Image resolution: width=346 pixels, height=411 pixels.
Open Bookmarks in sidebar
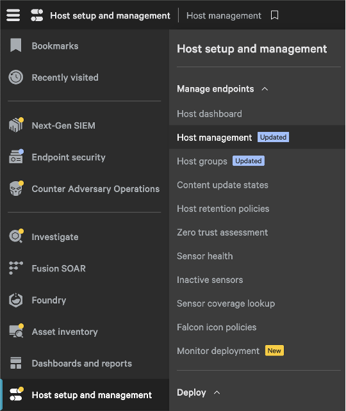click(55, 46)
